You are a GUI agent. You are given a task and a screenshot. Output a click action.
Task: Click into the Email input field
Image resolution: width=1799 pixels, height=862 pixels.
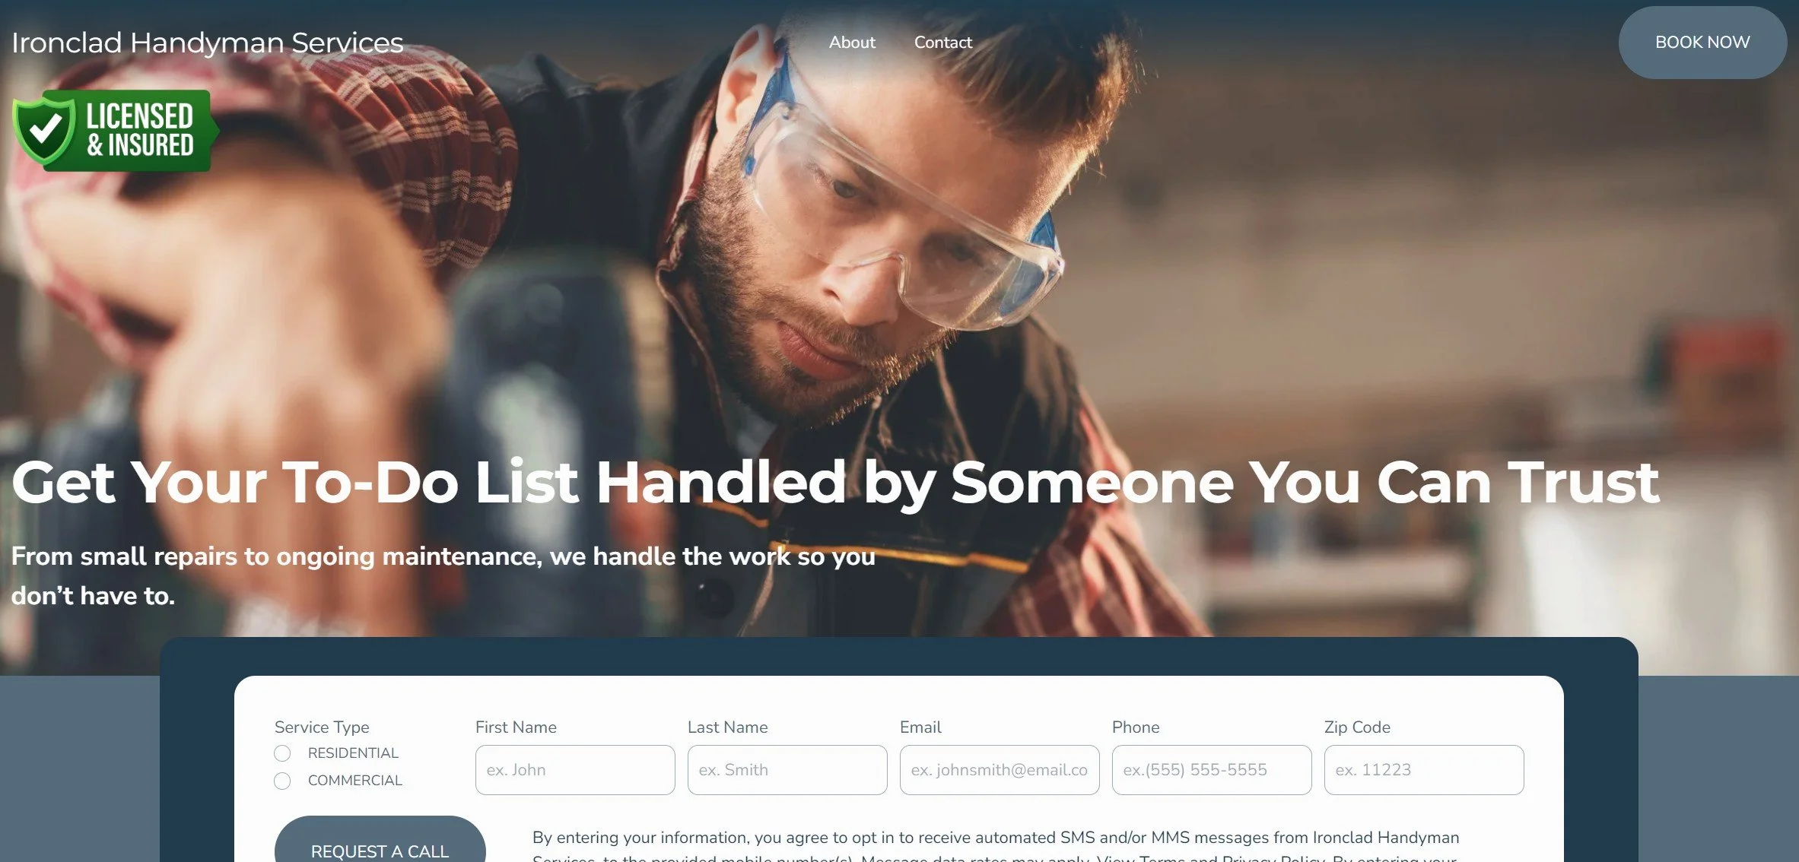pos(1000,770)
